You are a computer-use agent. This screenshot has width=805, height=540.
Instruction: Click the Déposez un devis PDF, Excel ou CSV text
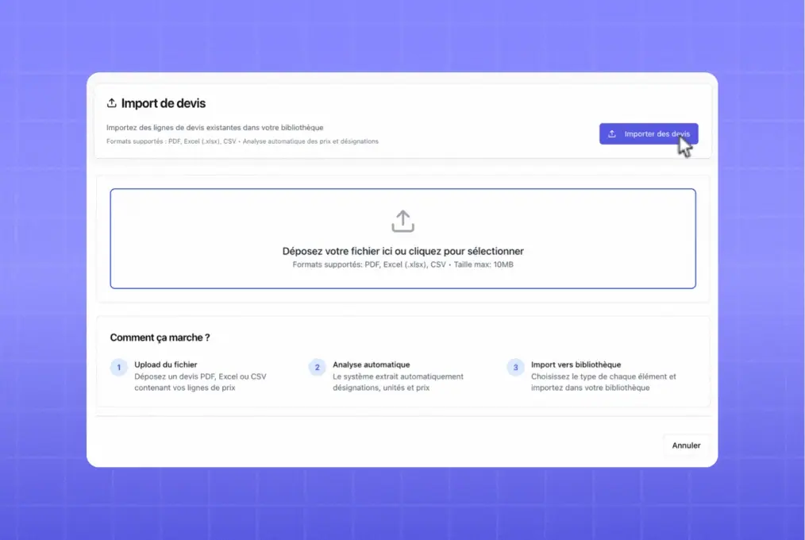tap(200, 382)
